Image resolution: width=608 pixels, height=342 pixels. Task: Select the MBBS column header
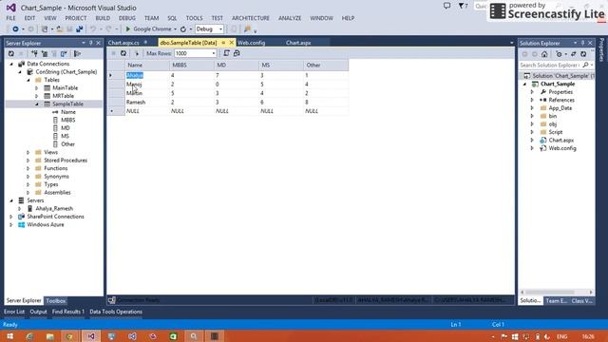tap(192, 66)
